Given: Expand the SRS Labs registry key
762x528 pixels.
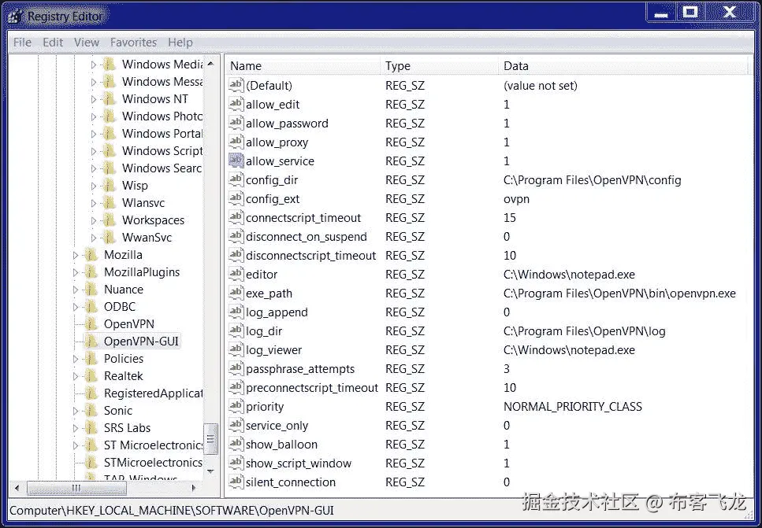Looking at the screenshot, I should pyautogui.click(x=76, y=429).
